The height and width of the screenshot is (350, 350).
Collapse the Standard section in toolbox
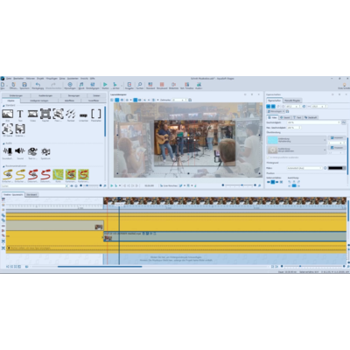3,105
